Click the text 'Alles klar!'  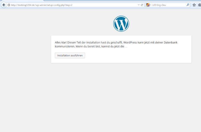point(61,42)
